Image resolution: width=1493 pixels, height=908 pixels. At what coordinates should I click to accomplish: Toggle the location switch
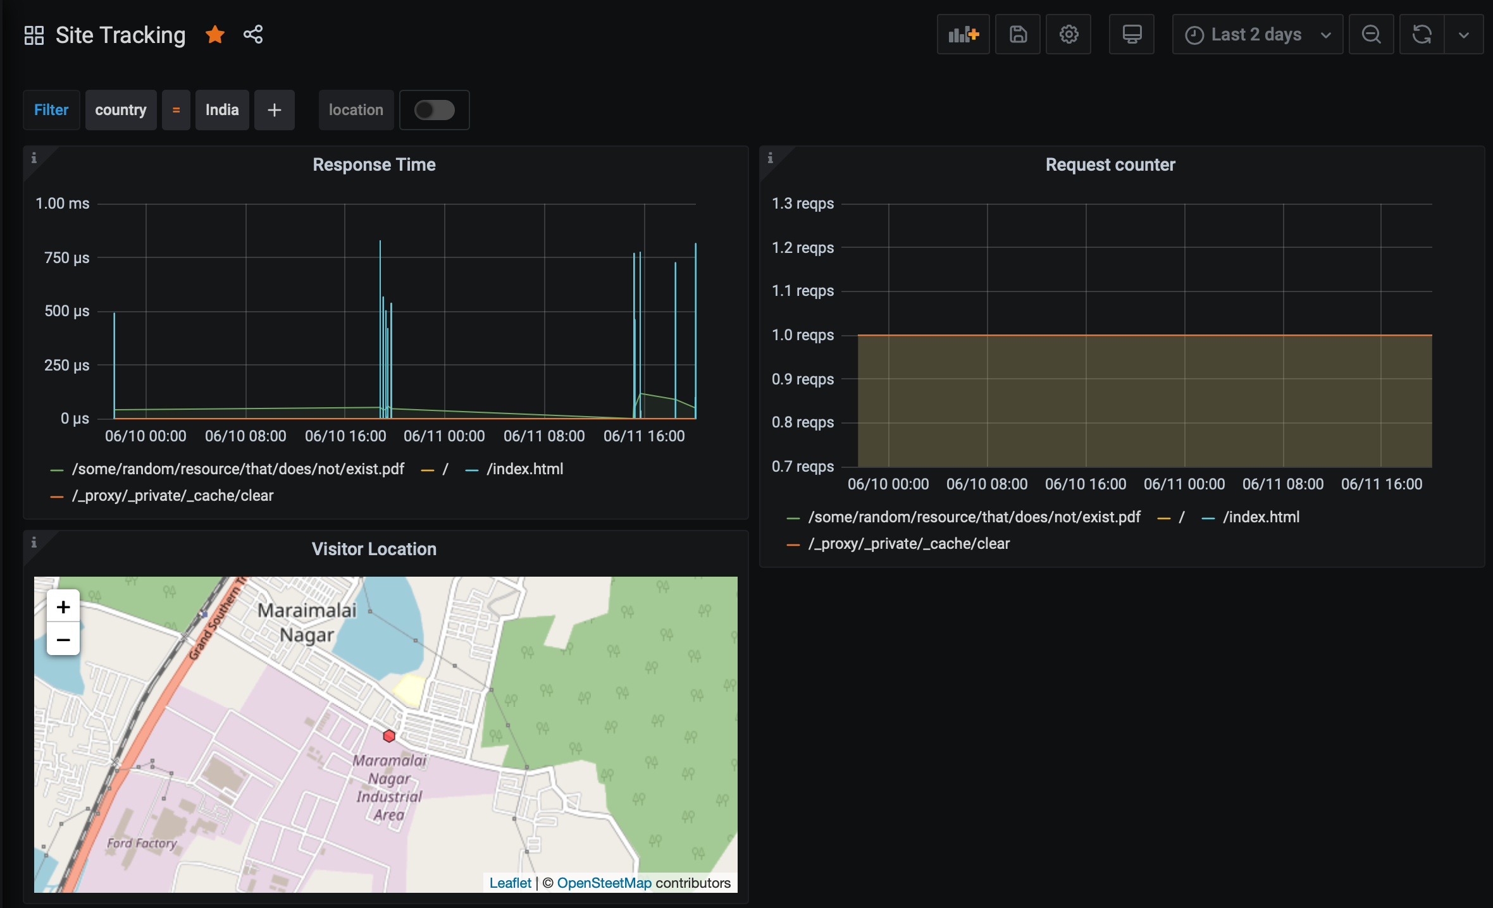[434, 110]
